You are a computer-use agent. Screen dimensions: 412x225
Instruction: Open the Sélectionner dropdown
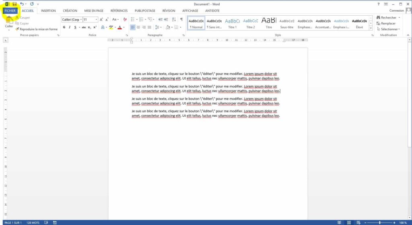tap(388, 29)
